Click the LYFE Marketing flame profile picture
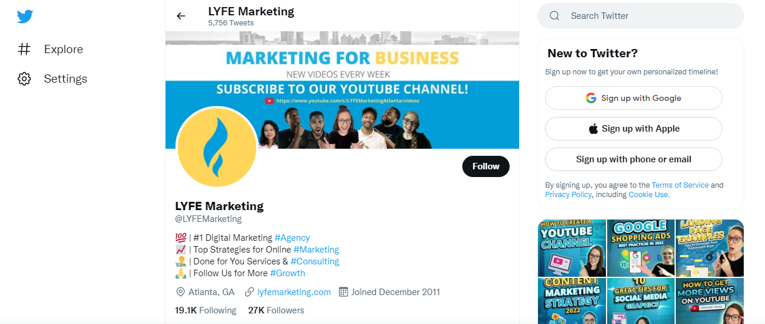 [217, 147]
